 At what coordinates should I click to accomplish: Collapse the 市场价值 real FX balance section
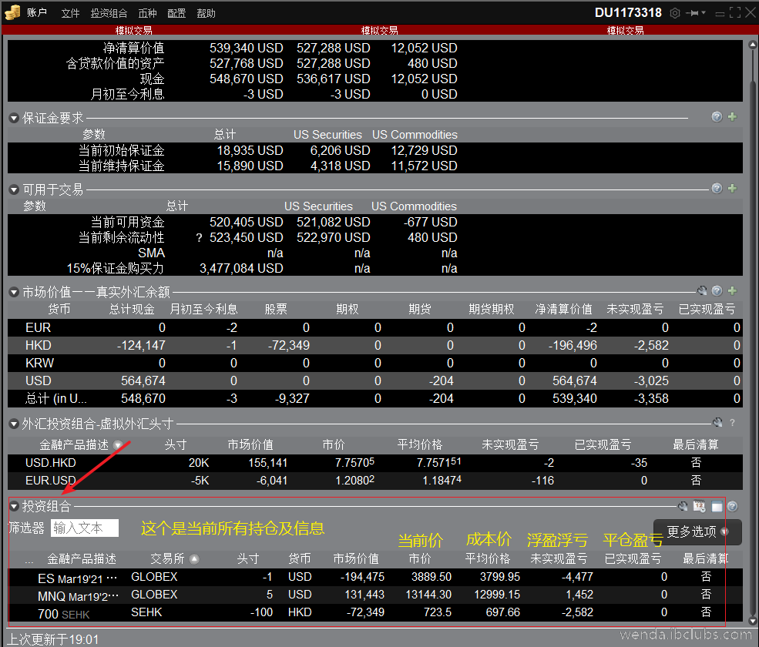[x=14, y=292]
